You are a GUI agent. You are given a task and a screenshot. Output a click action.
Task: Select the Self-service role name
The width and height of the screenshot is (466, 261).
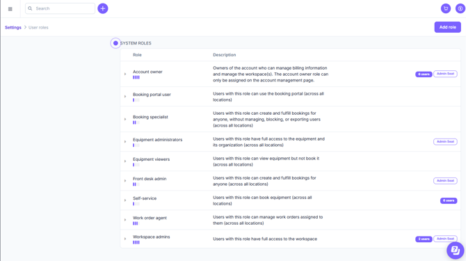tap(145, 198)
